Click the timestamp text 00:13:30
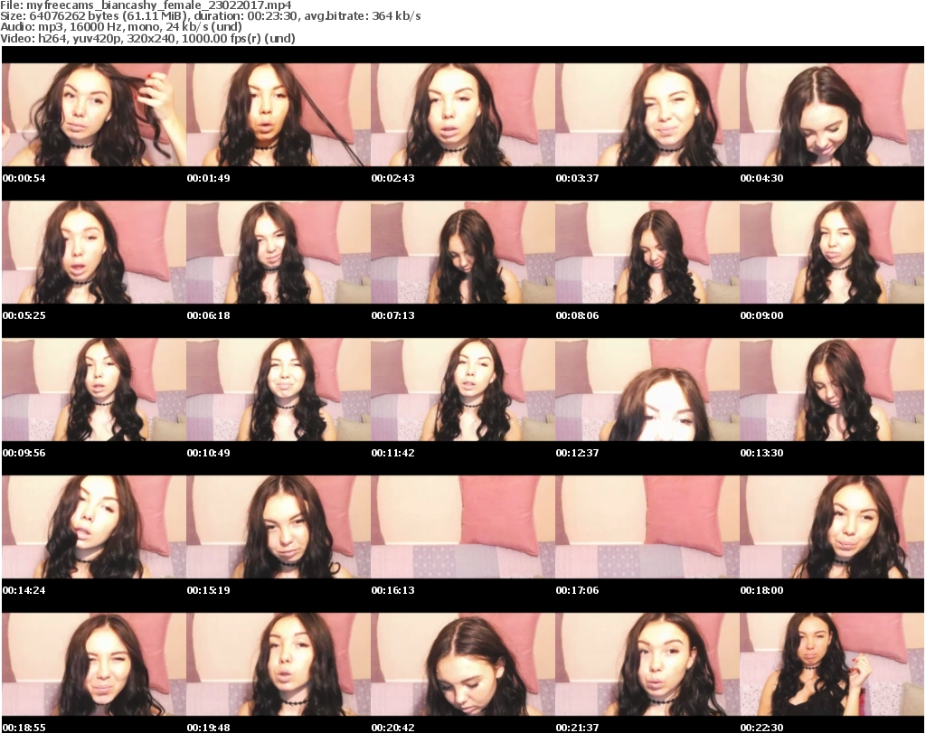 point(761,453)
